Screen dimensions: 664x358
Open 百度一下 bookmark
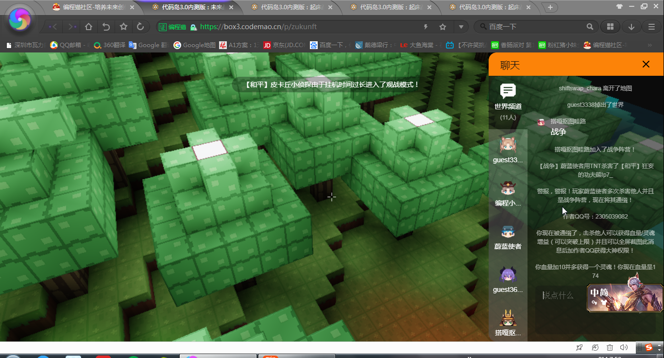[x=330, y=45]
